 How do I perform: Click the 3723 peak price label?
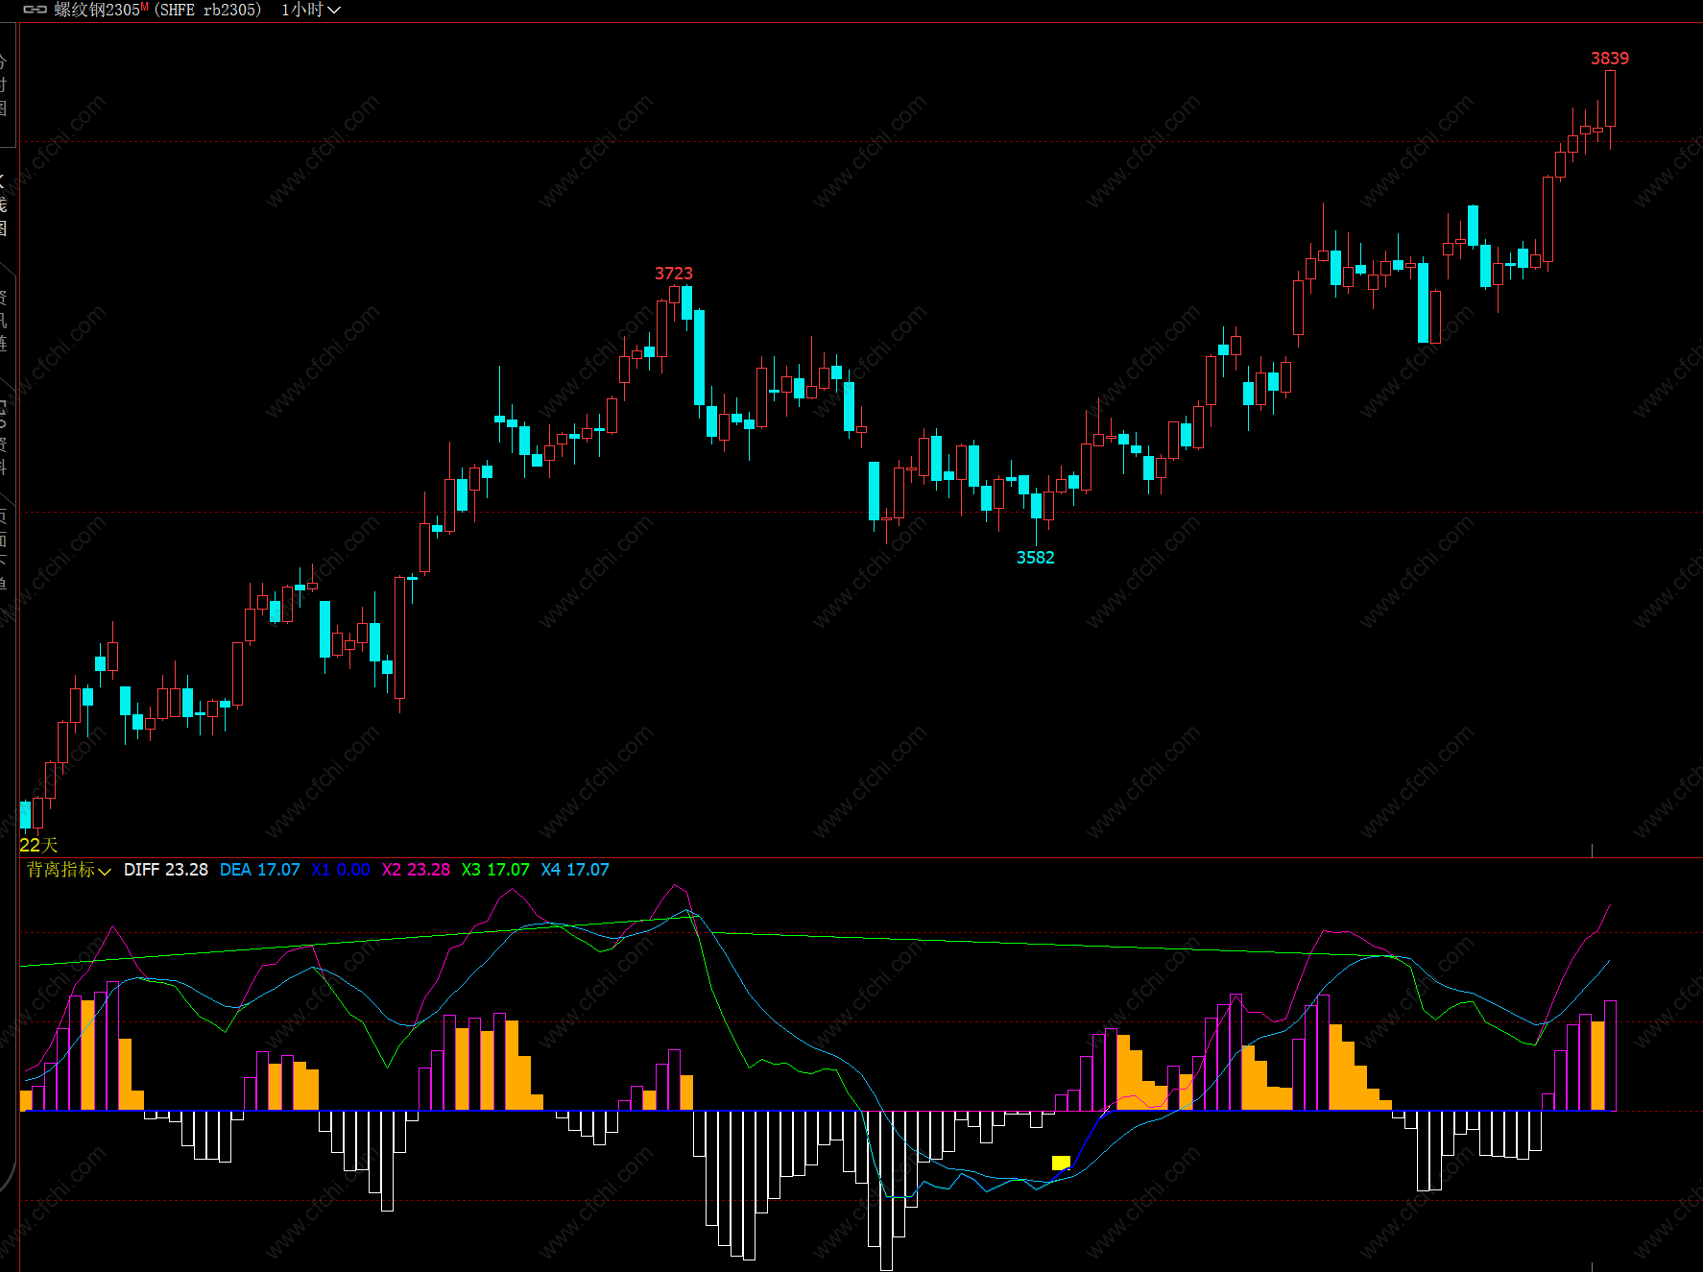point(674,274)
